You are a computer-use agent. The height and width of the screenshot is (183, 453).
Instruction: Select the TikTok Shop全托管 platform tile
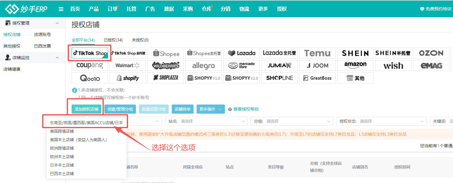128,53
